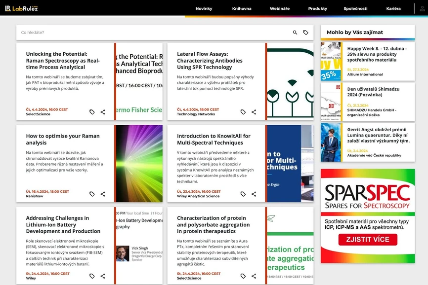Image resolution: width=428 pixels, height=285 pixels.
Task: Open the Společnosti menu item
Action: coord(355,8)
